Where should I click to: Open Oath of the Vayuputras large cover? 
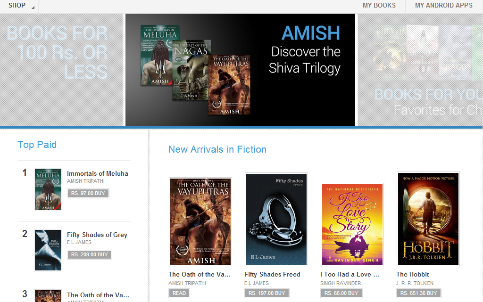pos(200,221)
